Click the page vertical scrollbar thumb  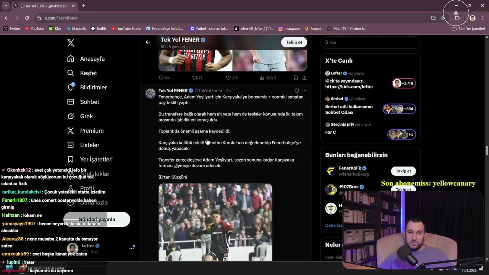point(487,150)
